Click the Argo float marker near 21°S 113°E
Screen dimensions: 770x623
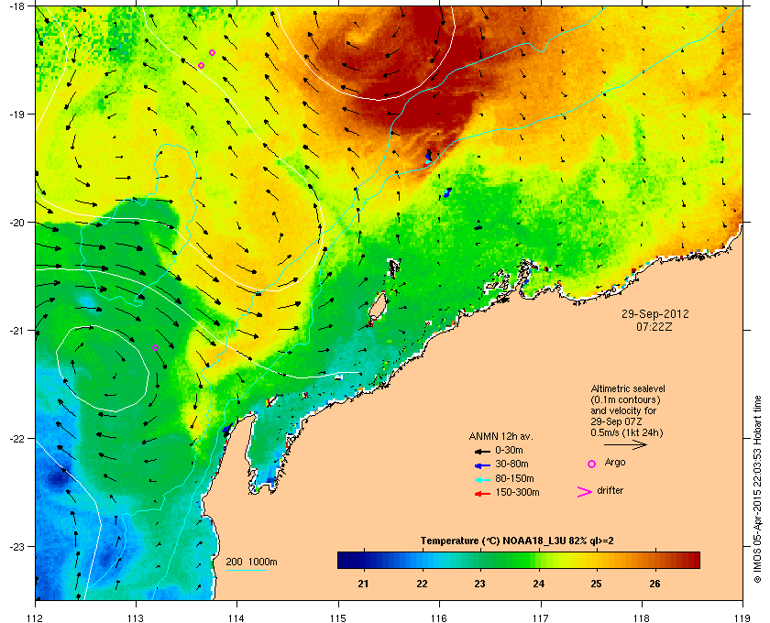(x=155, y=347)
